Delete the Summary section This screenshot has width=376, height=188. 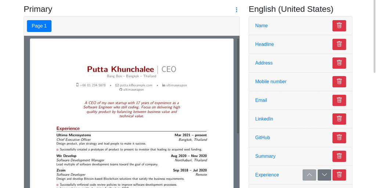(339, 156)
